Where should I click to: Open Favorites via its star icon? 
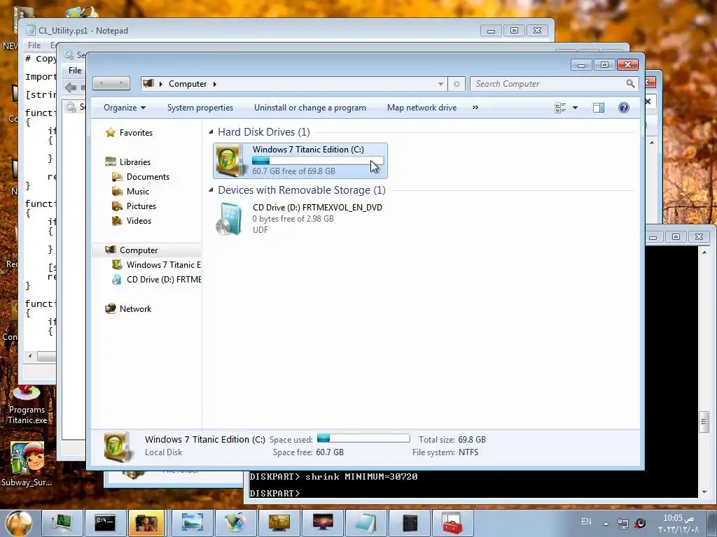click(110, 132)
